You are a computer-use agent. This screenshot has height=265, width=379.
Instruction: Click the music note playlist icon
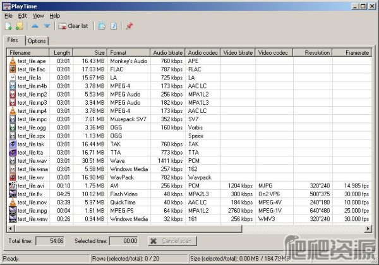point(114,26)
